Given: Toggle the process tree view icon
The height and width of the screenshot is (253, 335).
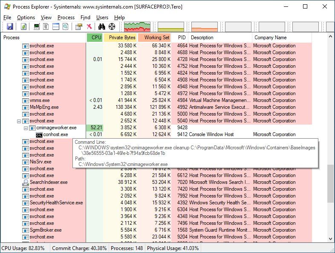Looking at the screenshot, I should click(46, 26).
